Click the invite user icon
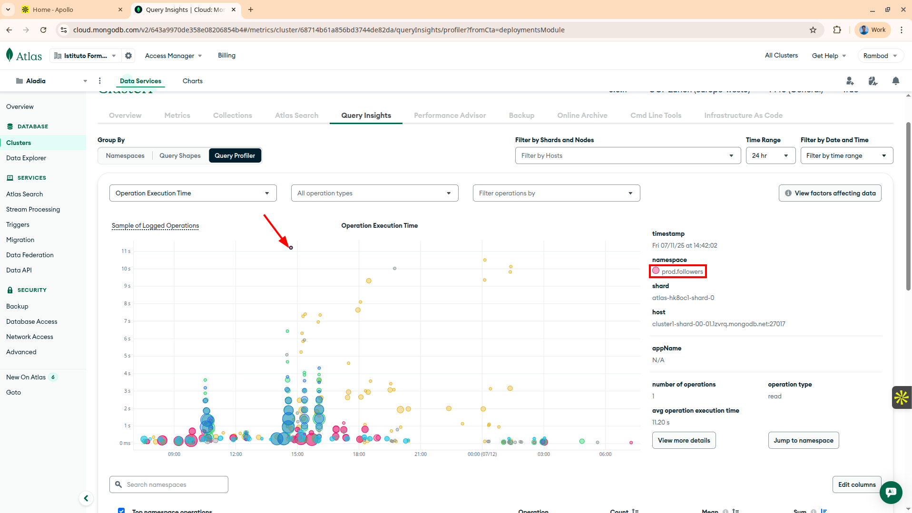 pyautogui.click(x=850, y=81)
